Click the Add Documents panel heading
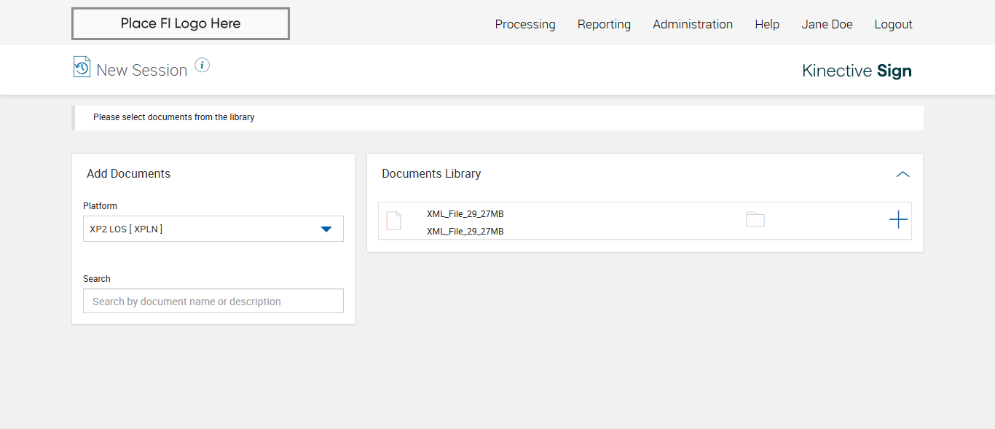 (x=128, y=174)
